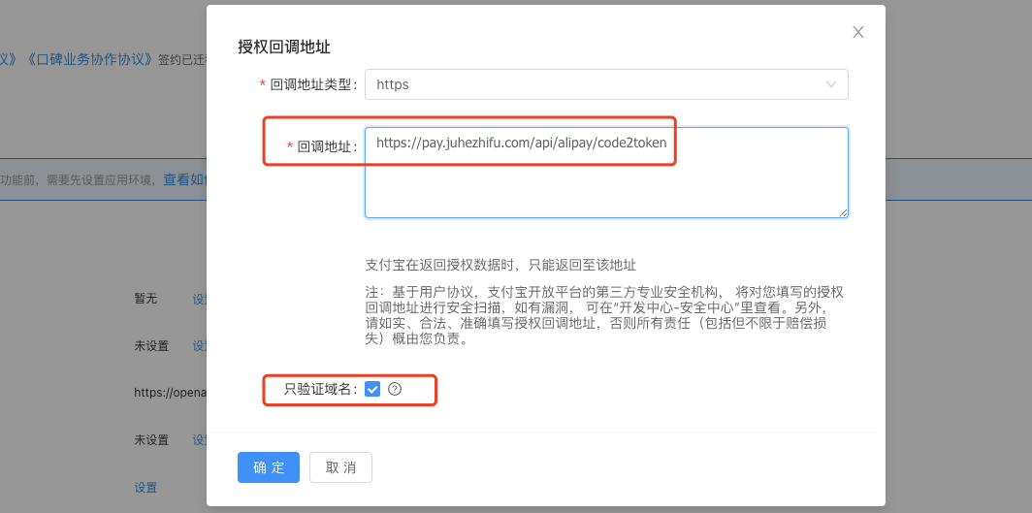
Task: Confirm with the 确定 button
Action: 269,467
